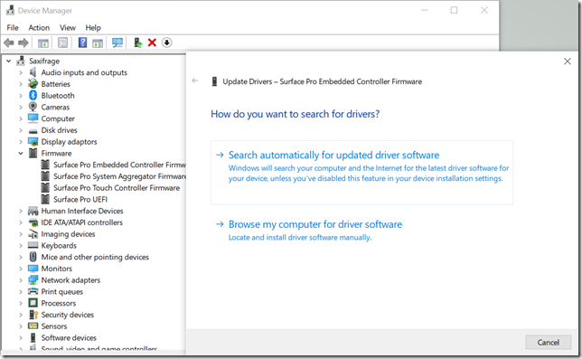Expand the Cameras category arrow

21,107
